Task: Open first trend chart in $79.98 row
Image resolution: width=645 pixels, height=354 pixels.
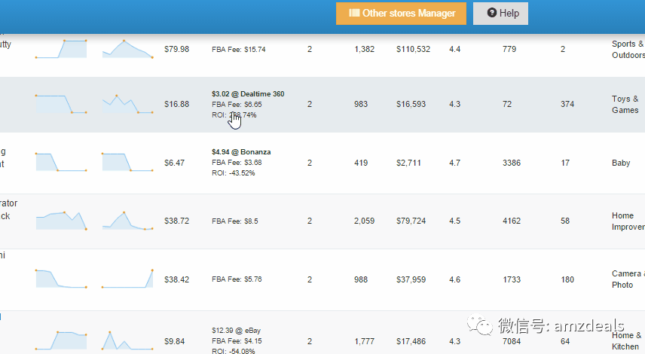Action: click(61, 49)
